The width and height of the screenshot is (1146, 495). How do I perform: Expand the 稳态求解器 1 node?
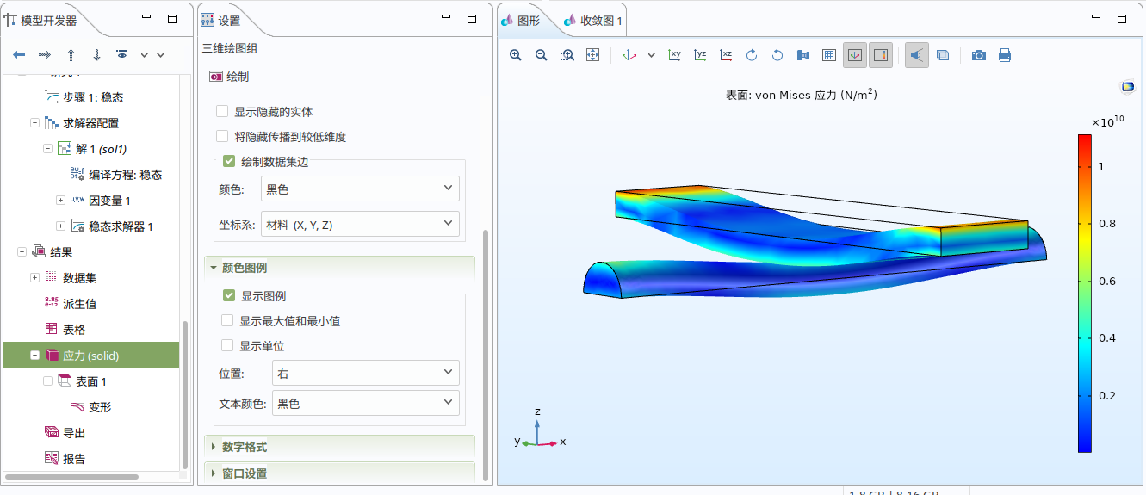click(x=61, y=226)
